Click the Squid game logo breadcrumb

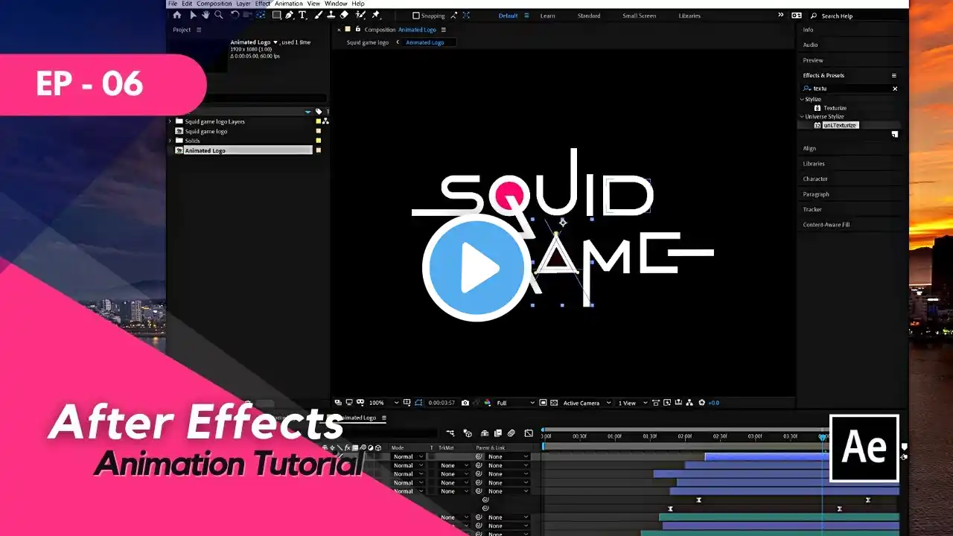368,42
